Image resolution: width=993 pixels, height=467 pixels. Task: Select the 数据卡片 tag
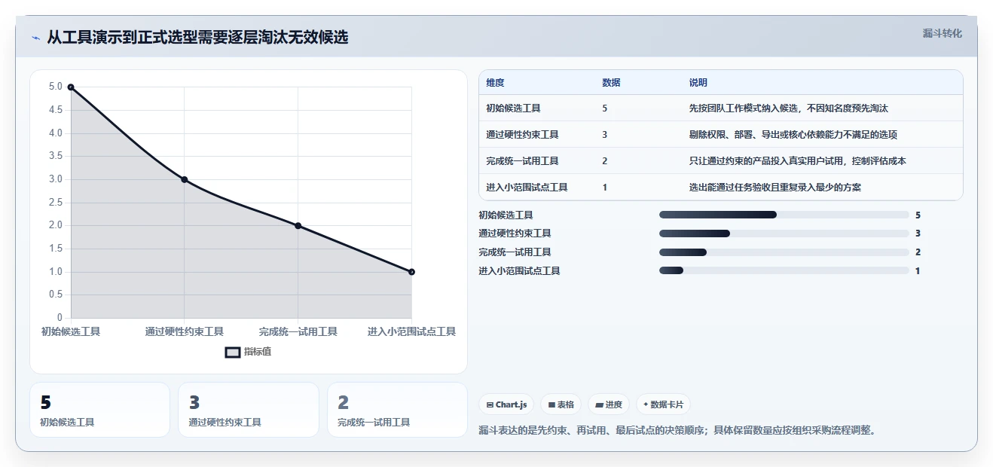click(663, 404)
